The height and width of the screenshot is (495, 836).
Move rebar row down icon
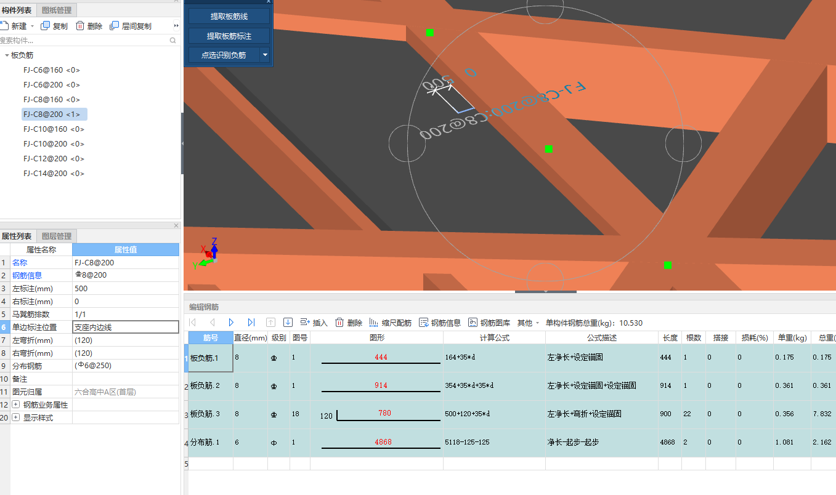[288, 322]
